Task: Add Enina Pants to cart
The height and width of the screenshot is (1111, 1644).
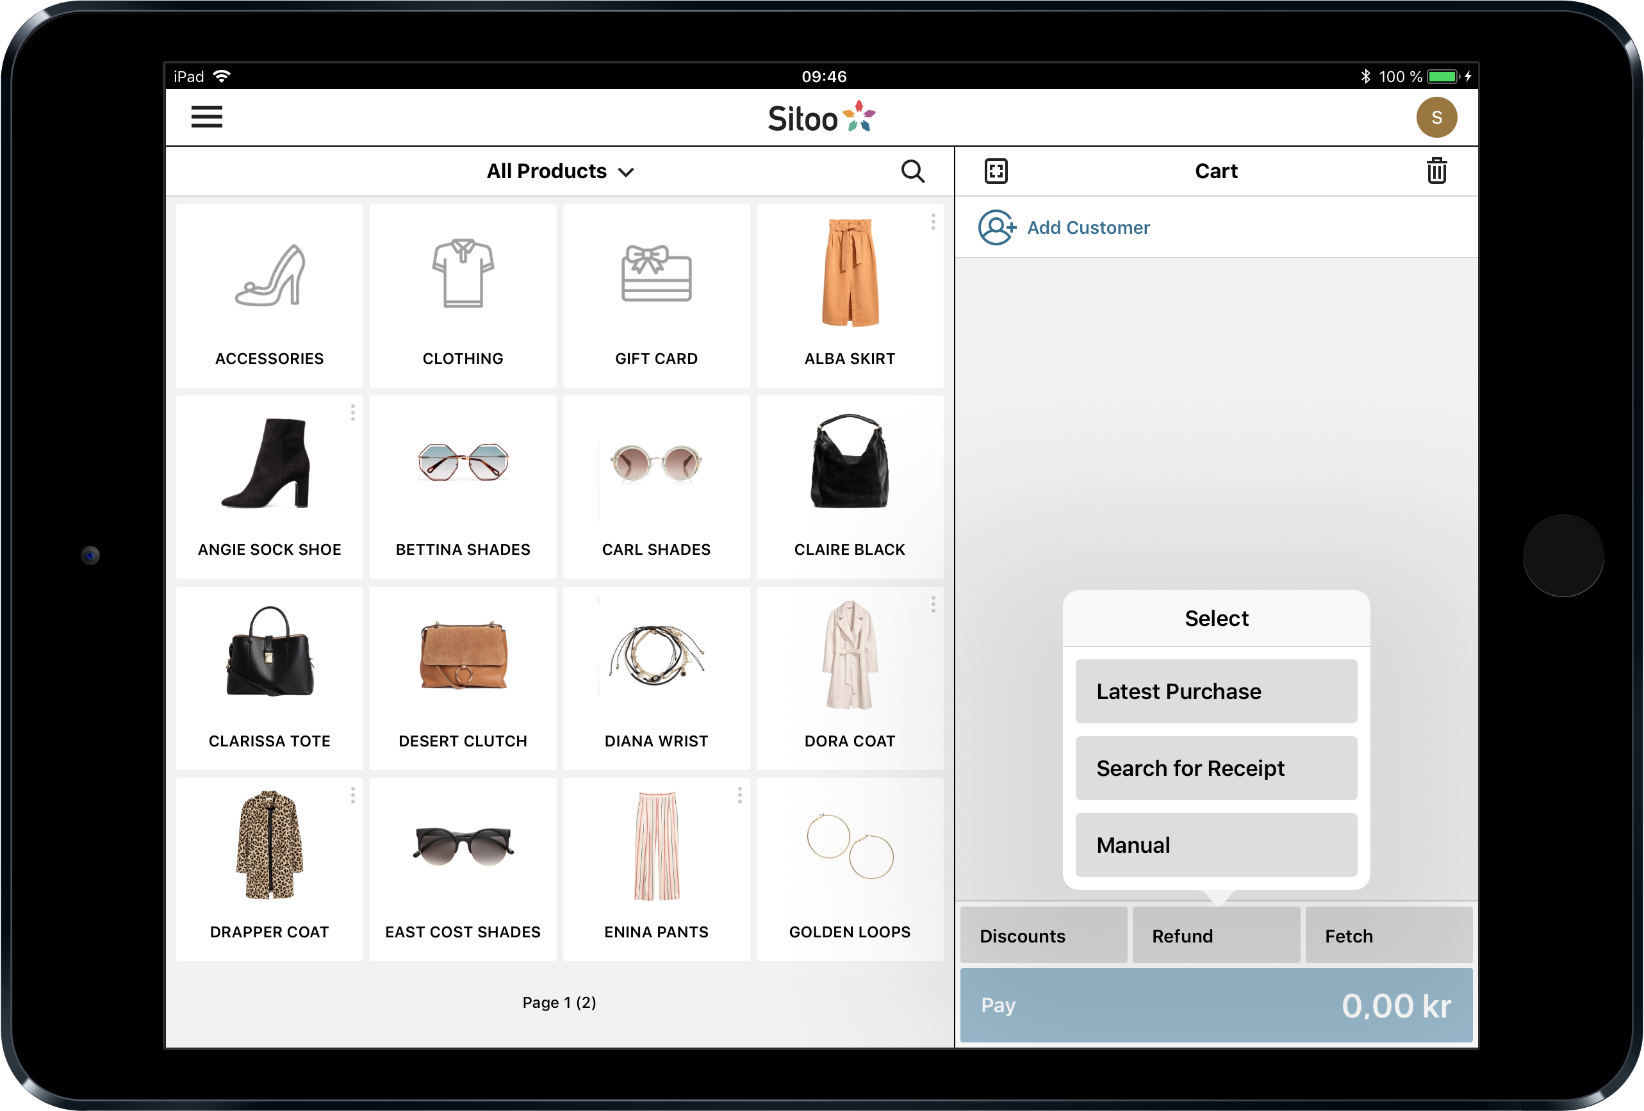Action: tap(657, 869)
